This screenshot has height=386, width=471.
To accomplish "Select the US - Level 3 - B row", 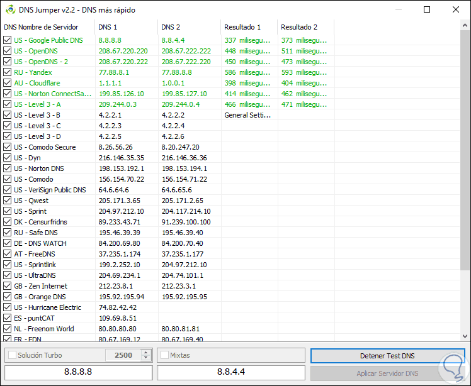I will (37, 115).
